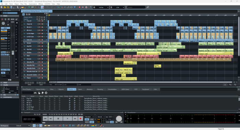The height and width of the screenshot is (130, 240).
Task: Open the Automation menu
Action: 33,4
